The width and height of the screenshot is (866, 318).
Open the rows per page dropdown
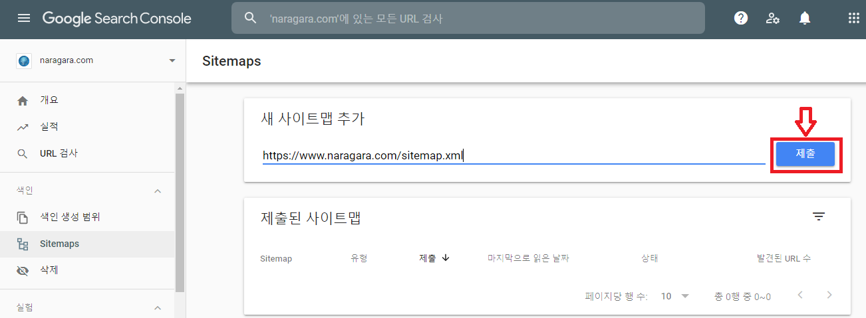coord(675,296)
